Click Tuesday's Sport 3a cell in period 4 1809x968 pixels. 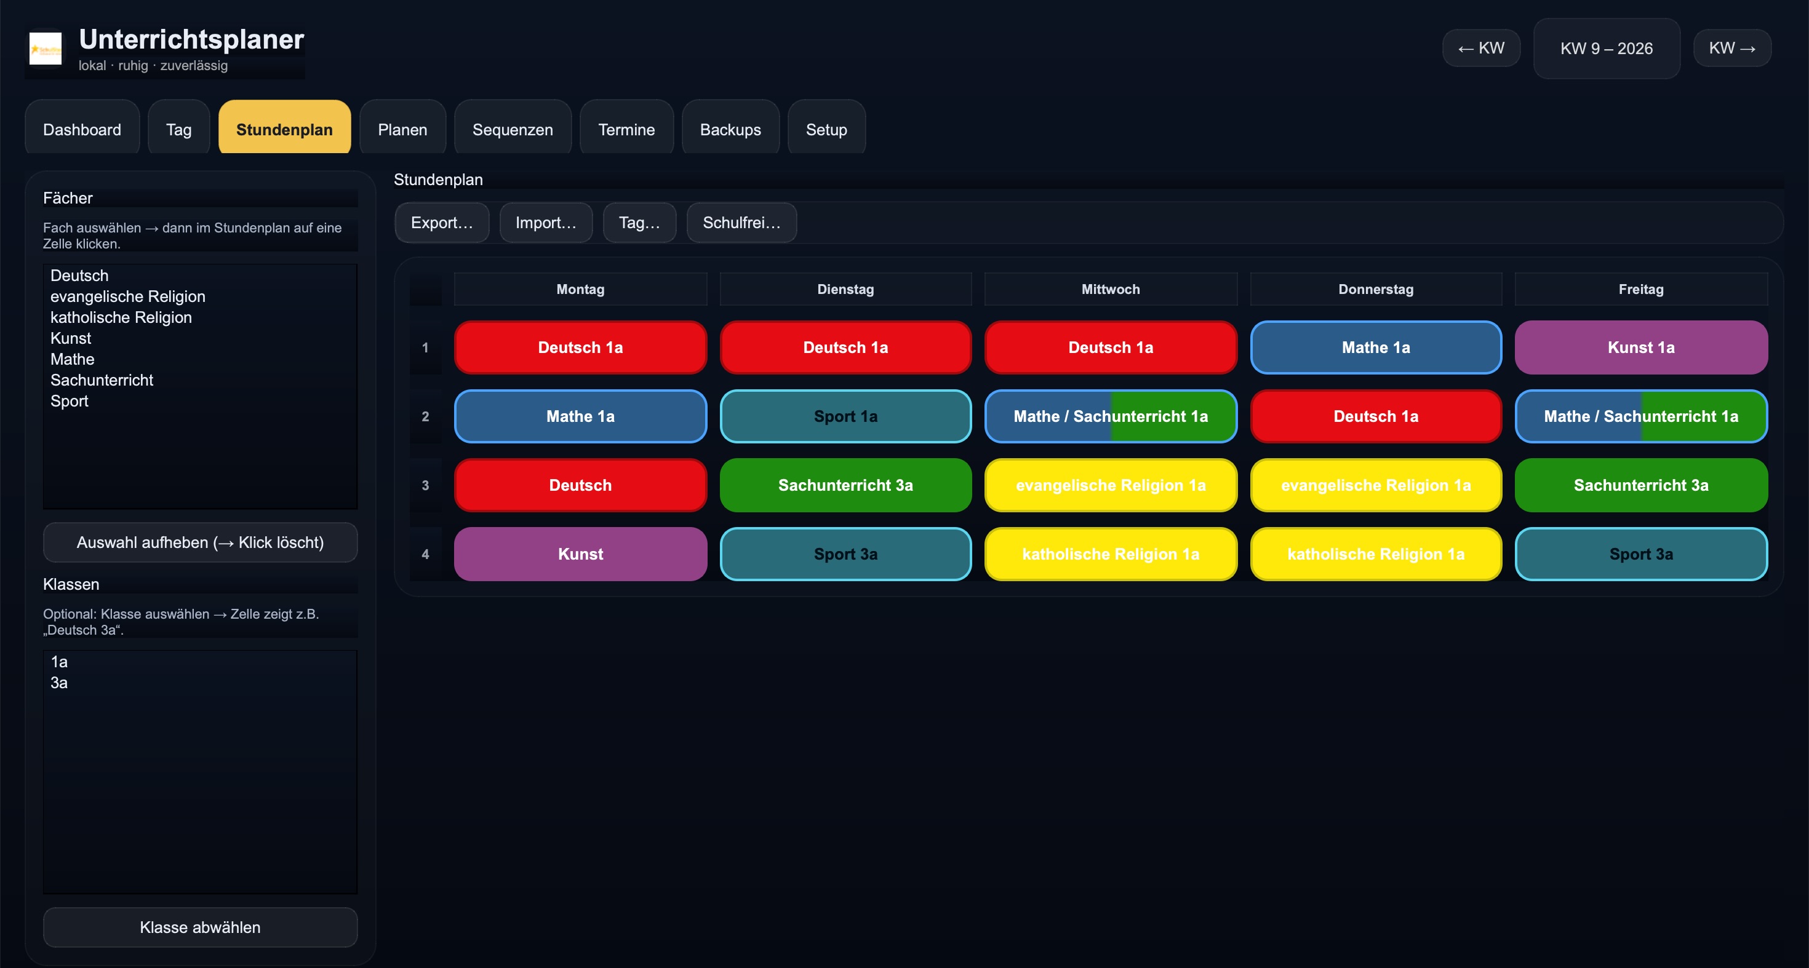(x=845, y=554)
